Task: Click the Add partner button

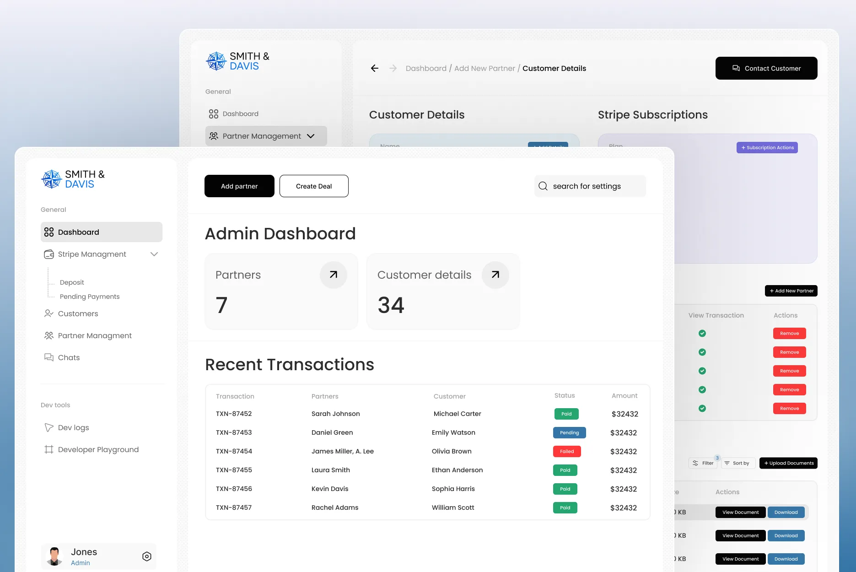Action: pyautogui.click(x=239, y=186)
